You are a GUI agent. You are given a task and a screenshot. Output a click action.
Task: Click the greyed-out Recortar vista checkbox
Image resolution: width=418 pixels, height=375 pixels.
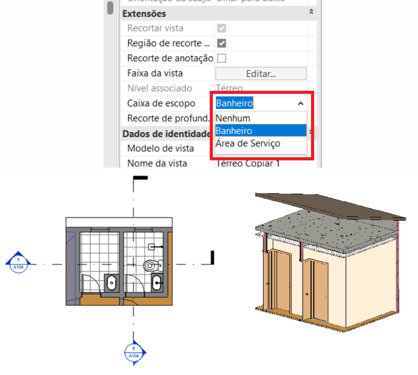221,28
